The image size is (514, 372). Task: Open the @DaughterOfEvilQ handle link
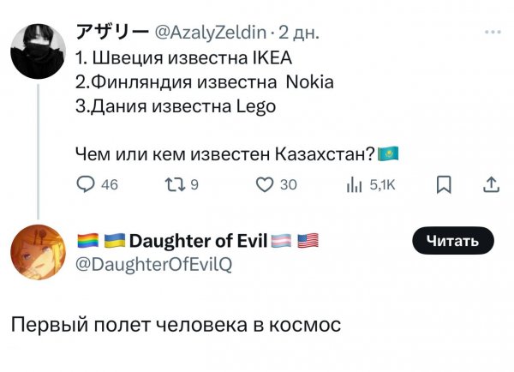[154, 266]
